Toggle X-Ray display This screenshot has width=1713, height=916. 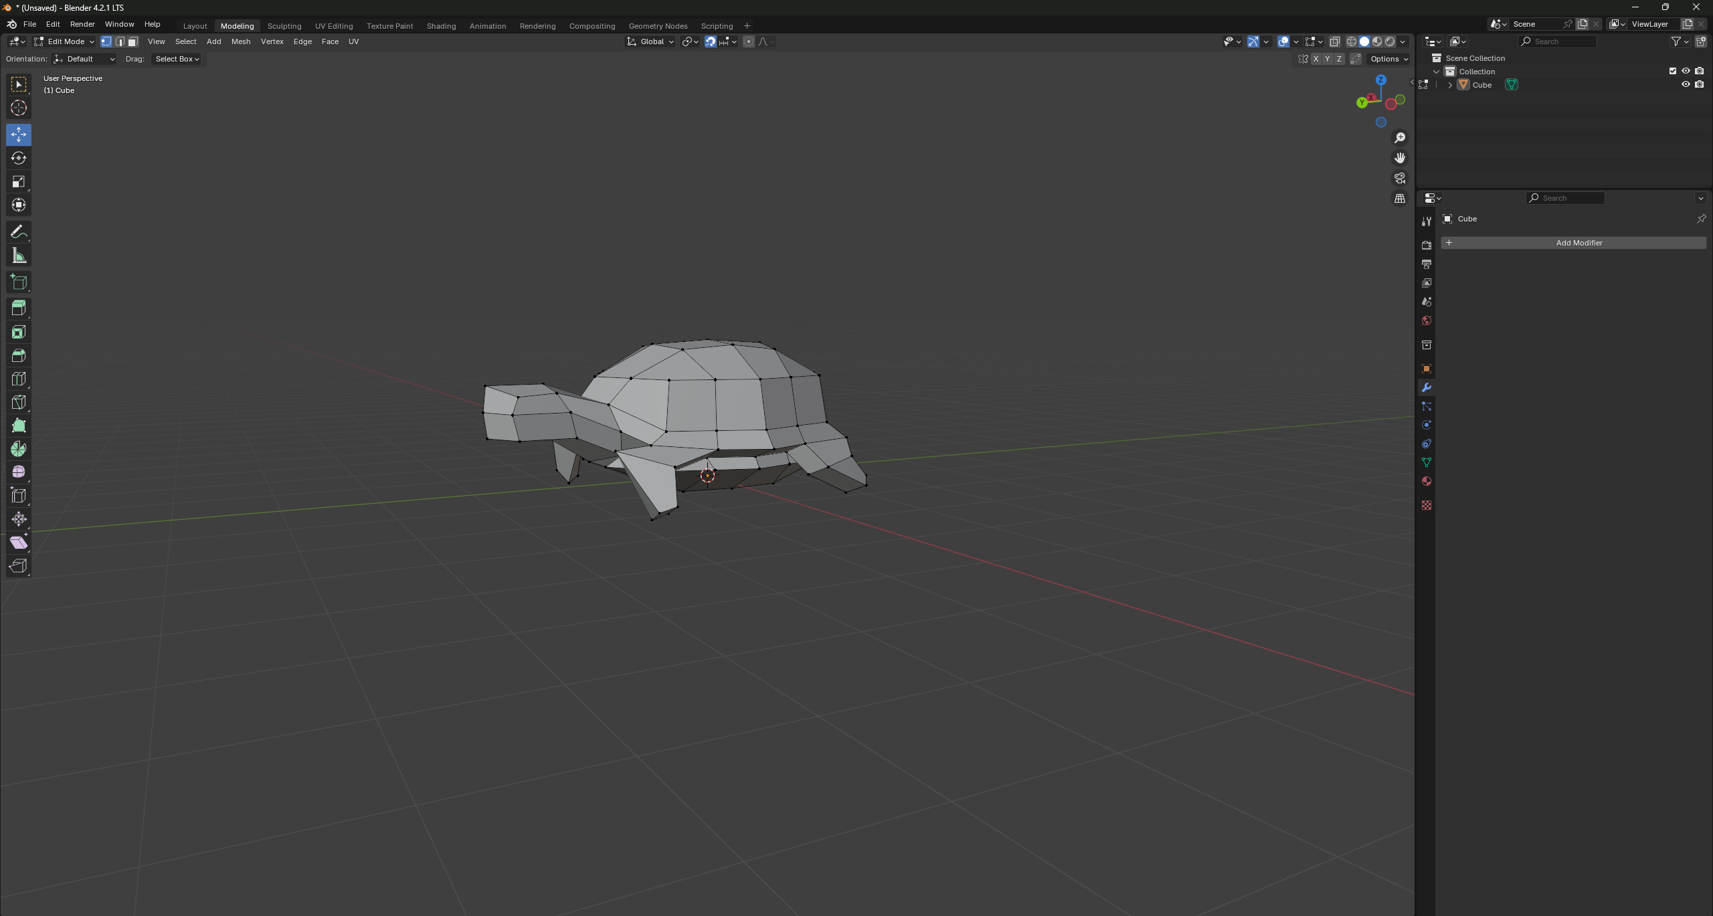(1335, 41)
